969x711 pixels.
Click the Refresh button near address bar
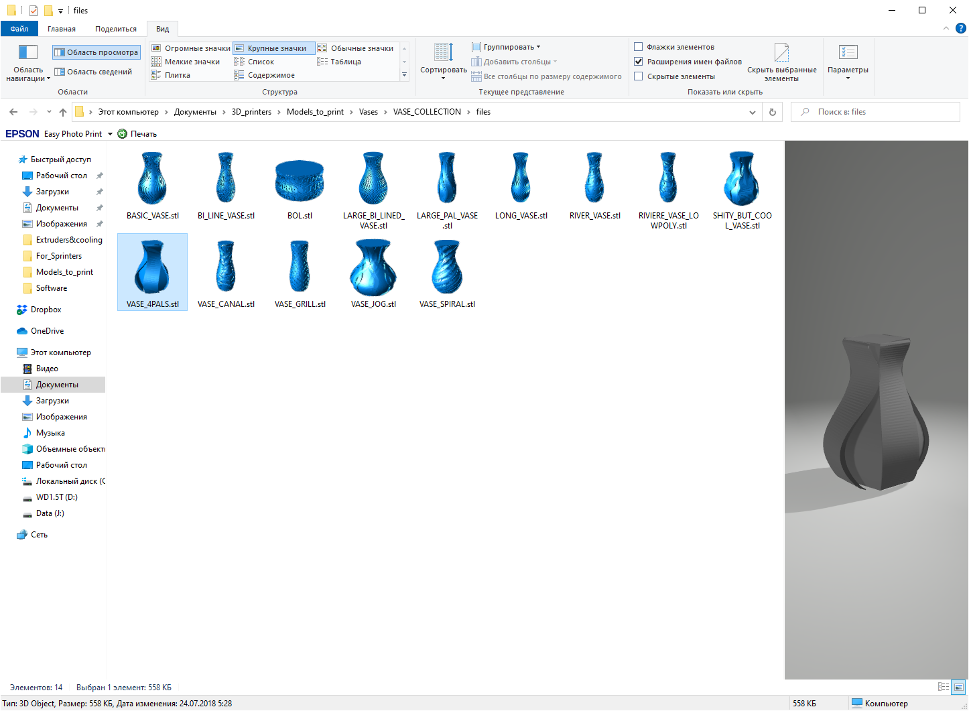click(773, 112)
